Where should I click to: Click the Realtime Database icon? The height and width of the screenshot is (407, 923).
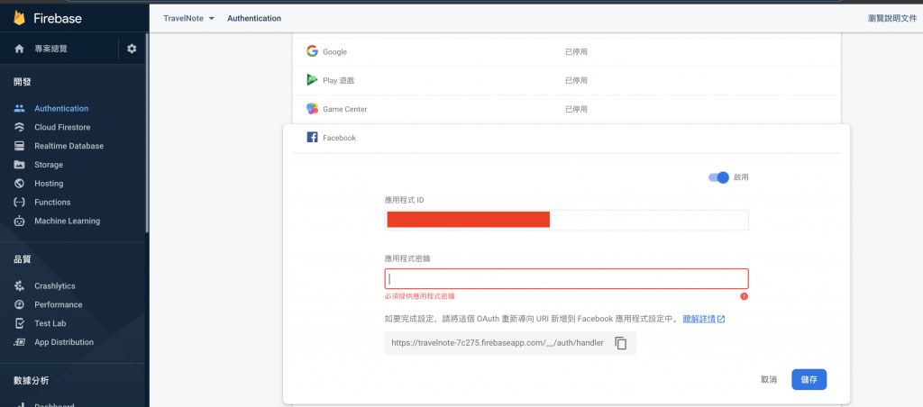click(x=20, y=146)
